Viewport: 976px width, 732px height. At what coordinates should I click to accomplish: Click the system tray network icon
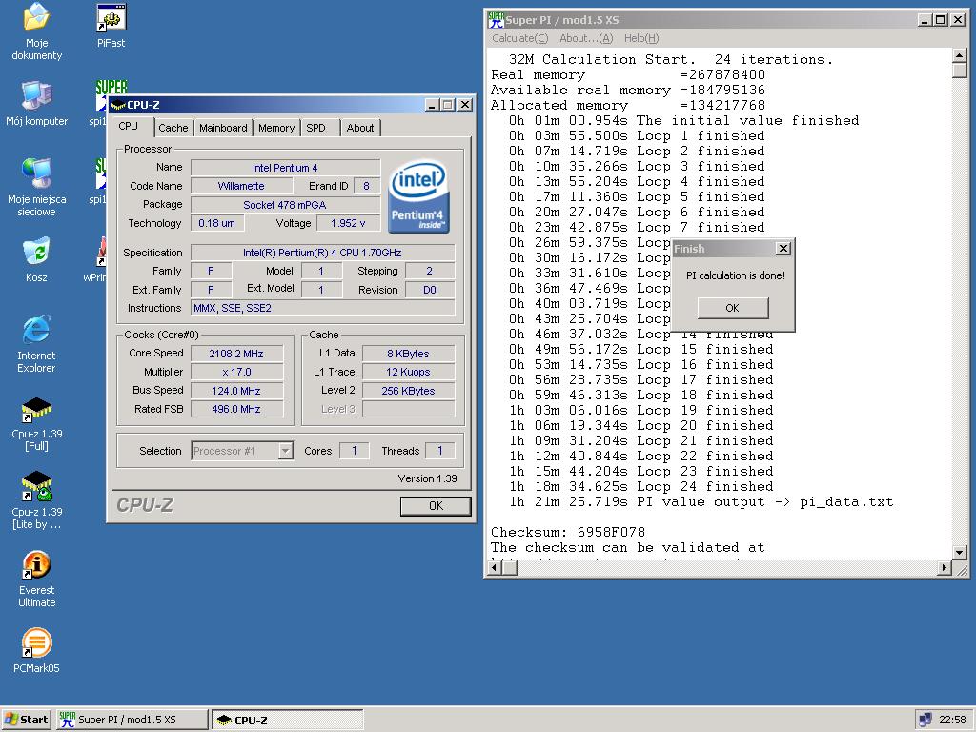click(925, 720)
